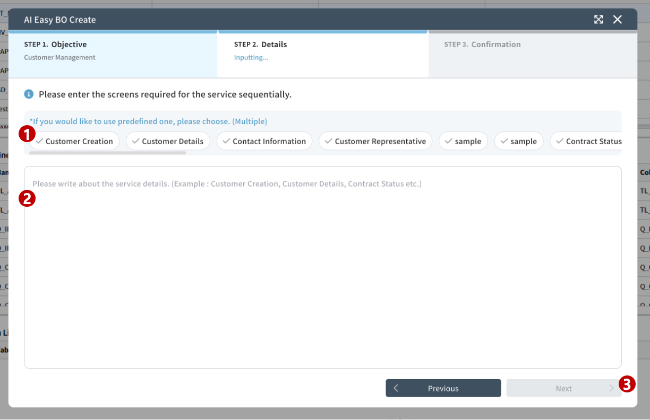This screenshot has height=420, width=650.
Task: Toggle the Customer Creation chip
Action: [x=74, y=141]
